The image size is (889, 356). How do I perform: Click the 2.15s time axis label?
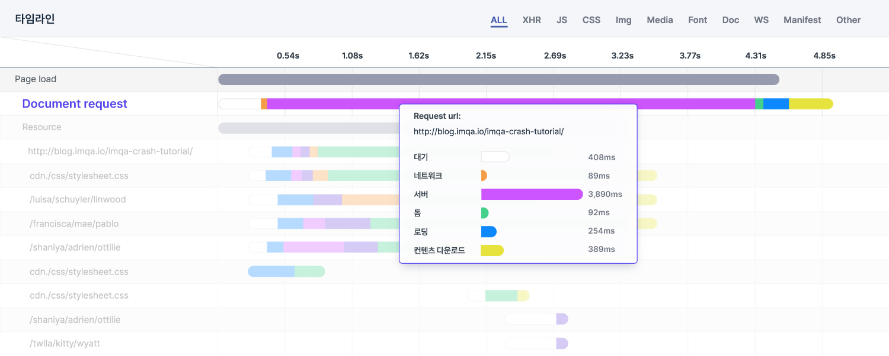486,56
